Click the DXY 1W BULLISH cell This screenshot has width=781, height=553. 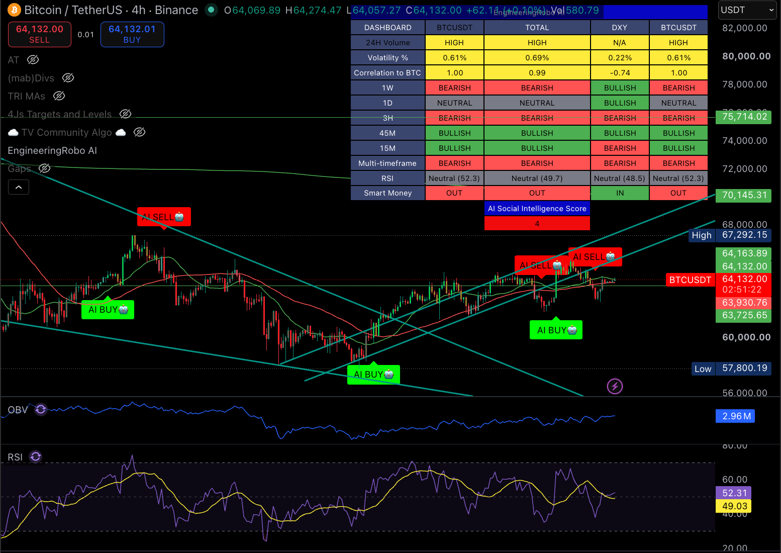620,88
